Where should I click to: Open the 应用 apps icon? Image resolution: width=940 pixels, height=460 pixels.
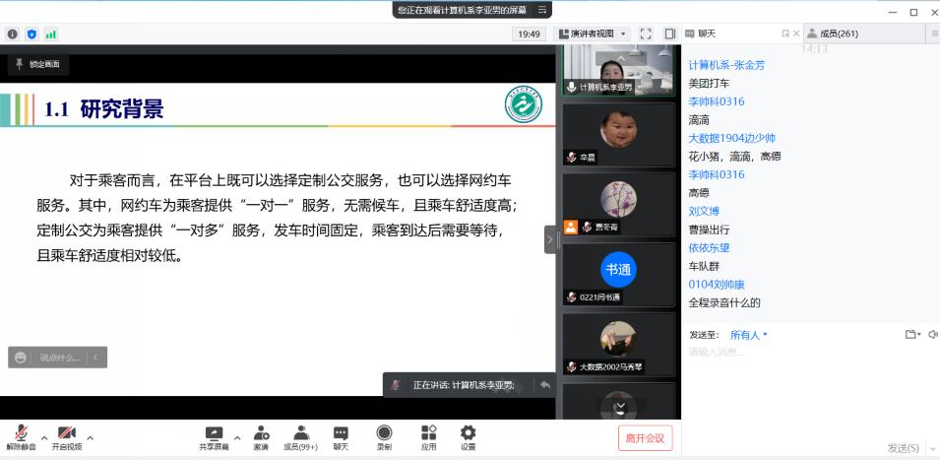tap(428, 437)
